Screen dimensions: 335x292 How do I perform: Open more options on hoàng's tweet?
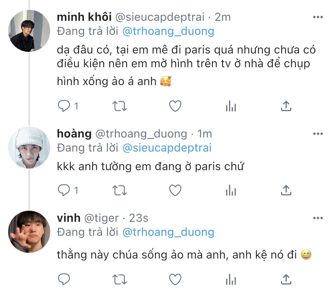[x=318, y=134]
